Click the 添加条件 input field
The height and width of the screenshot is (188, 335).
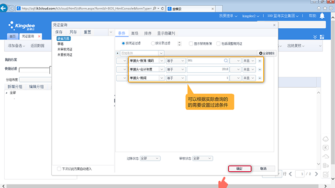tap(139, 53)
